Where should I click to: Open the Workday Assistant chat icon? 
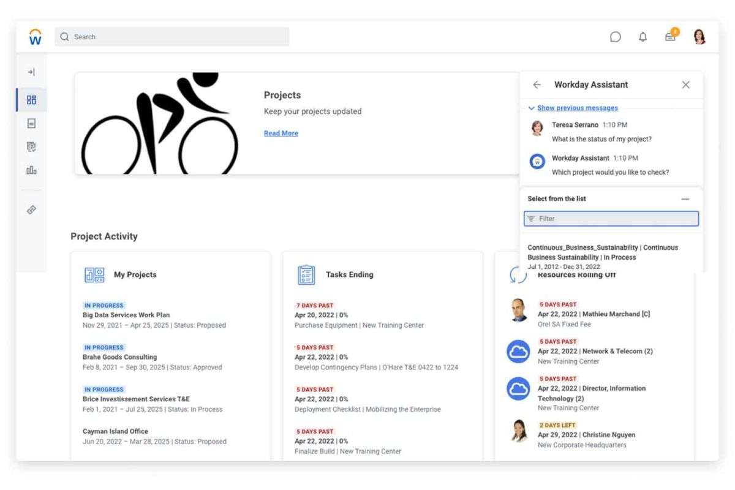(x=615, y=37)
